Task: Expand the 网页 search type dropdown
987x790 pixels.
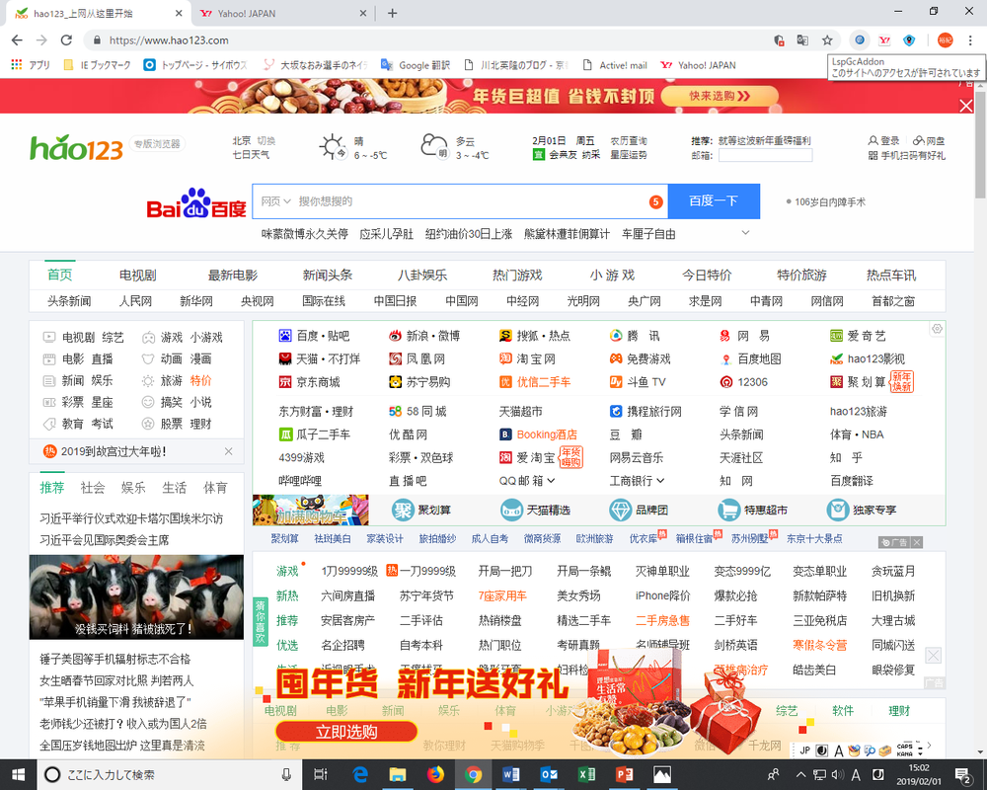Action: coord(275,201)
